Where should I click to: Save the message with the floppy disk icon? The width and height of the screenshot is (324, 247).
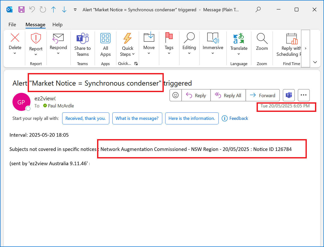[x=21, y=10]
